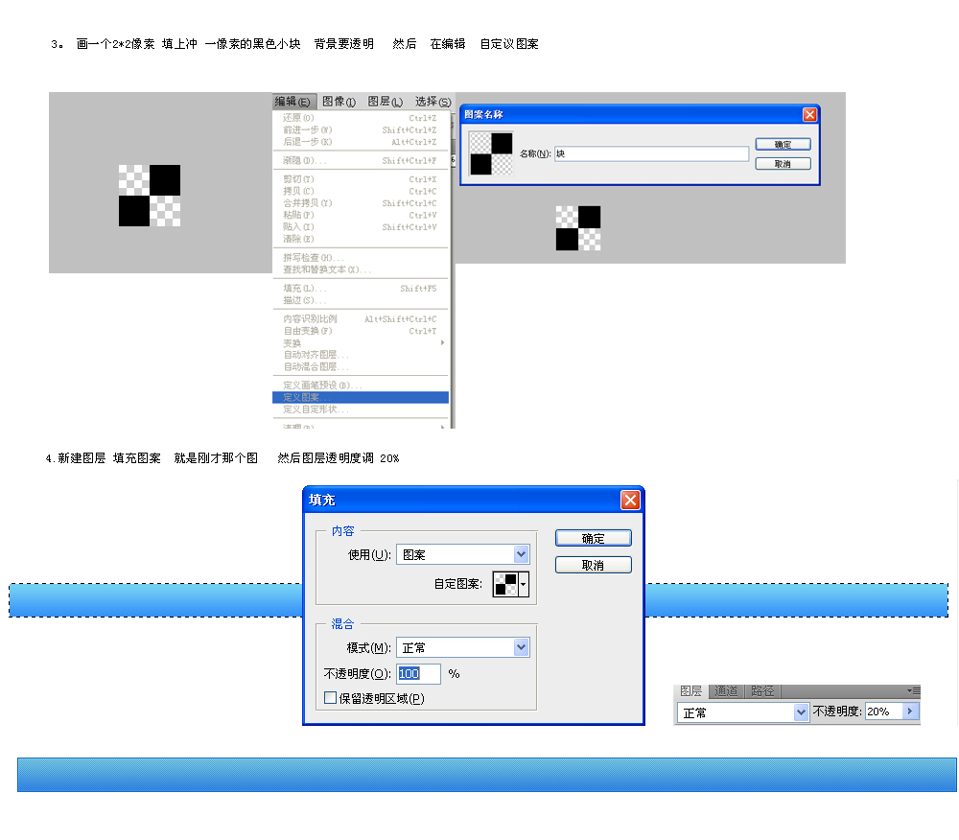Open the layers panel options menu icon
The height and width of the screenshot is (840, 959).
914,690
